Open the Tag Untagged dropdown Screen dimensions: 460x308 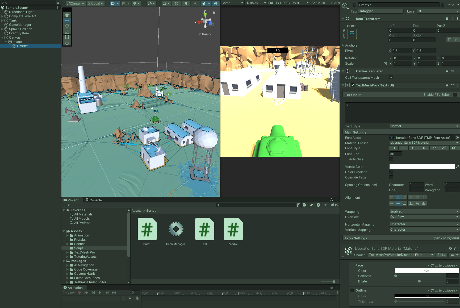click(380, 11)
